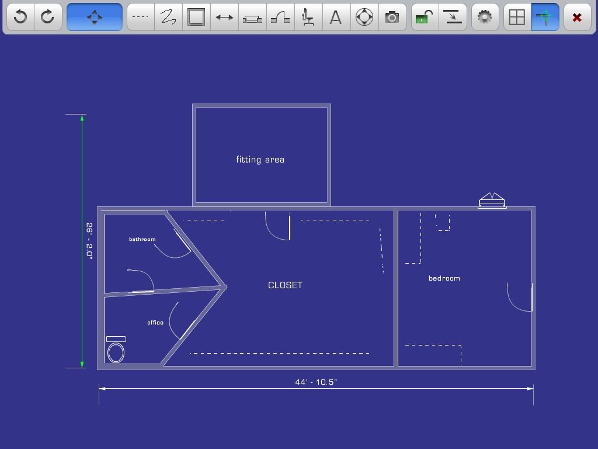Select the rectangle room tool

196,17
